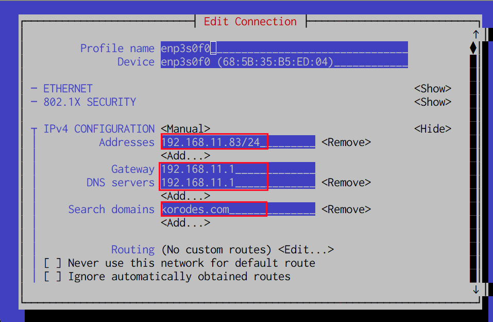Image resolution: width=493 pixels, height=322 pixels.
Task: Select the Device field
Action: [x=284, y=61]
